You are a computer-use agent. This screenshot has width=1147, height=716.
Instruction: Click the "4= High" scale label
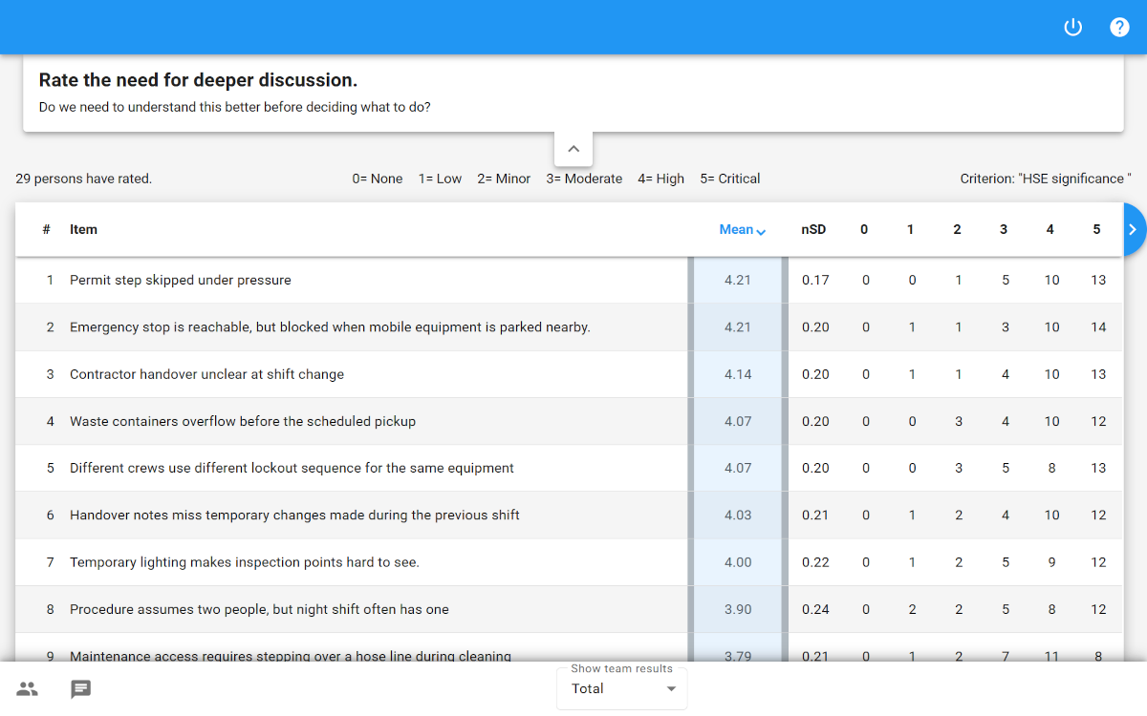click(661, 179)
